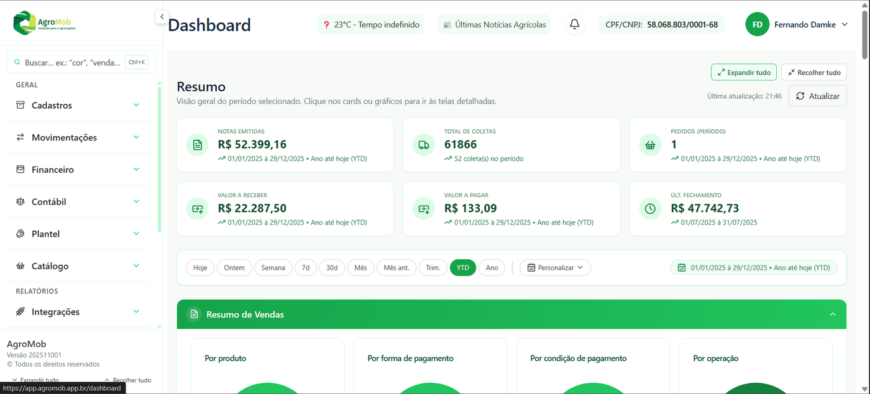Click the CPF/CNPJ number 58.068.803/0001-68
This screenshot has width=870, height=394.
point(682,25)
